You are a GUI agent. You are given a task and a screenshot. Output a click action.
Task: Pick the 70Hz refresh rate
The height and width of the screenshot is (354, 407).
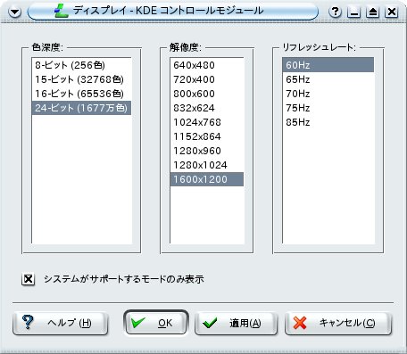pyautogui.click(x=328, y=94)
